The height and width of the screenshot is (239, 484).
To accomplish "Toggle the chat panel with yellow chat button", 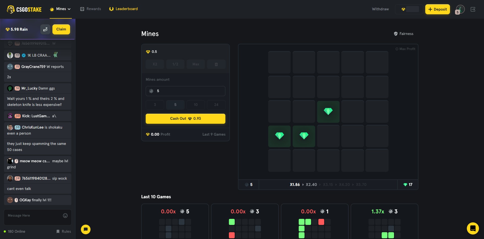I will coord(86,229).
